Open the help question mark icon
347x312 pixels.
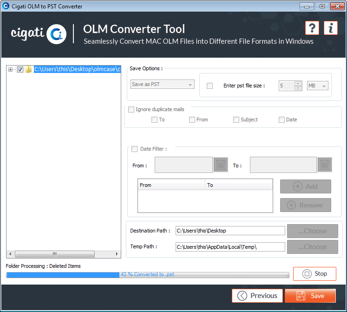(x=312, y=28)
